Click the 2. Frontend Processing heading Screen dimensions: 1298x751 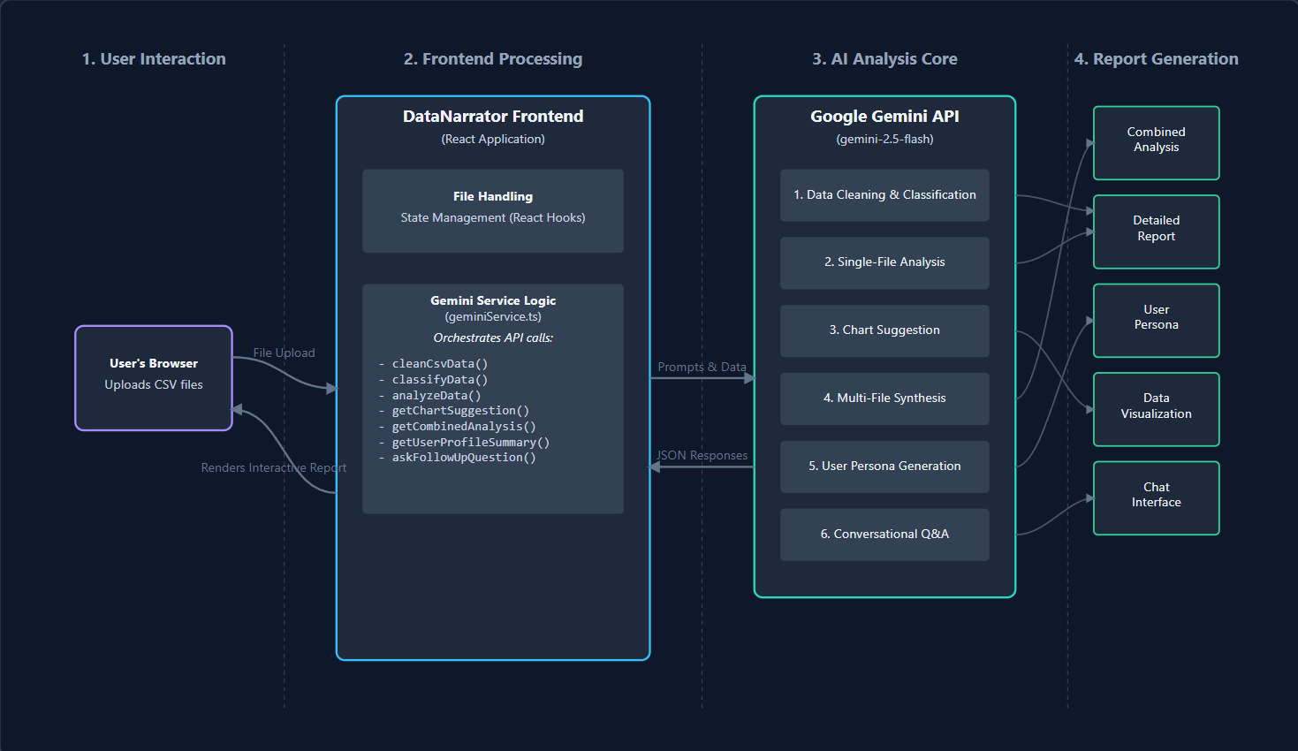pyautogui.click(x=493, y=59)
